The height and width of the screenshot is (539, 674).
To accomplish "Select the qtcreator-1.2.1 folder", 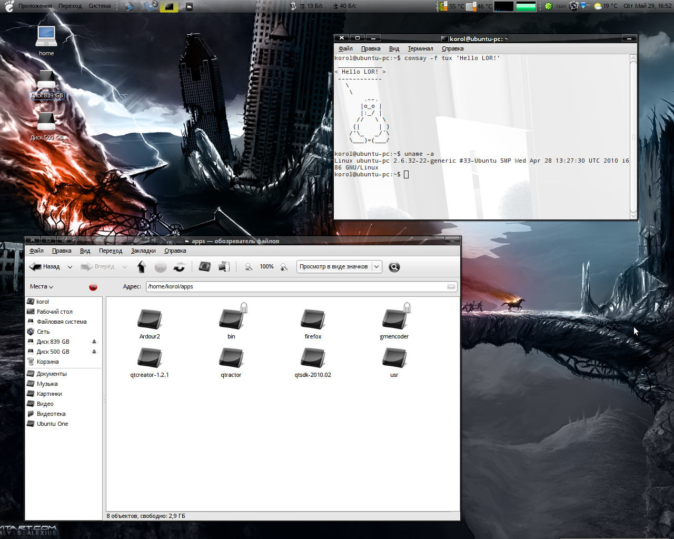I will pyautogui.click(x=150, y=358).
